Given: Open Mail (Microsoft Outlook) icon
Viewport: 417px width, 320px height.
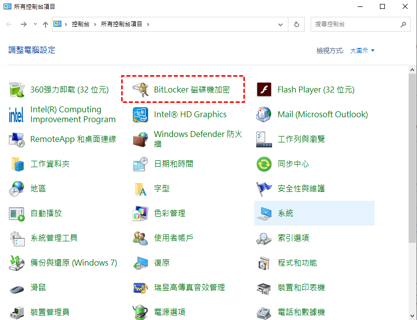Looking at the screenshot, I should [264, 114].
